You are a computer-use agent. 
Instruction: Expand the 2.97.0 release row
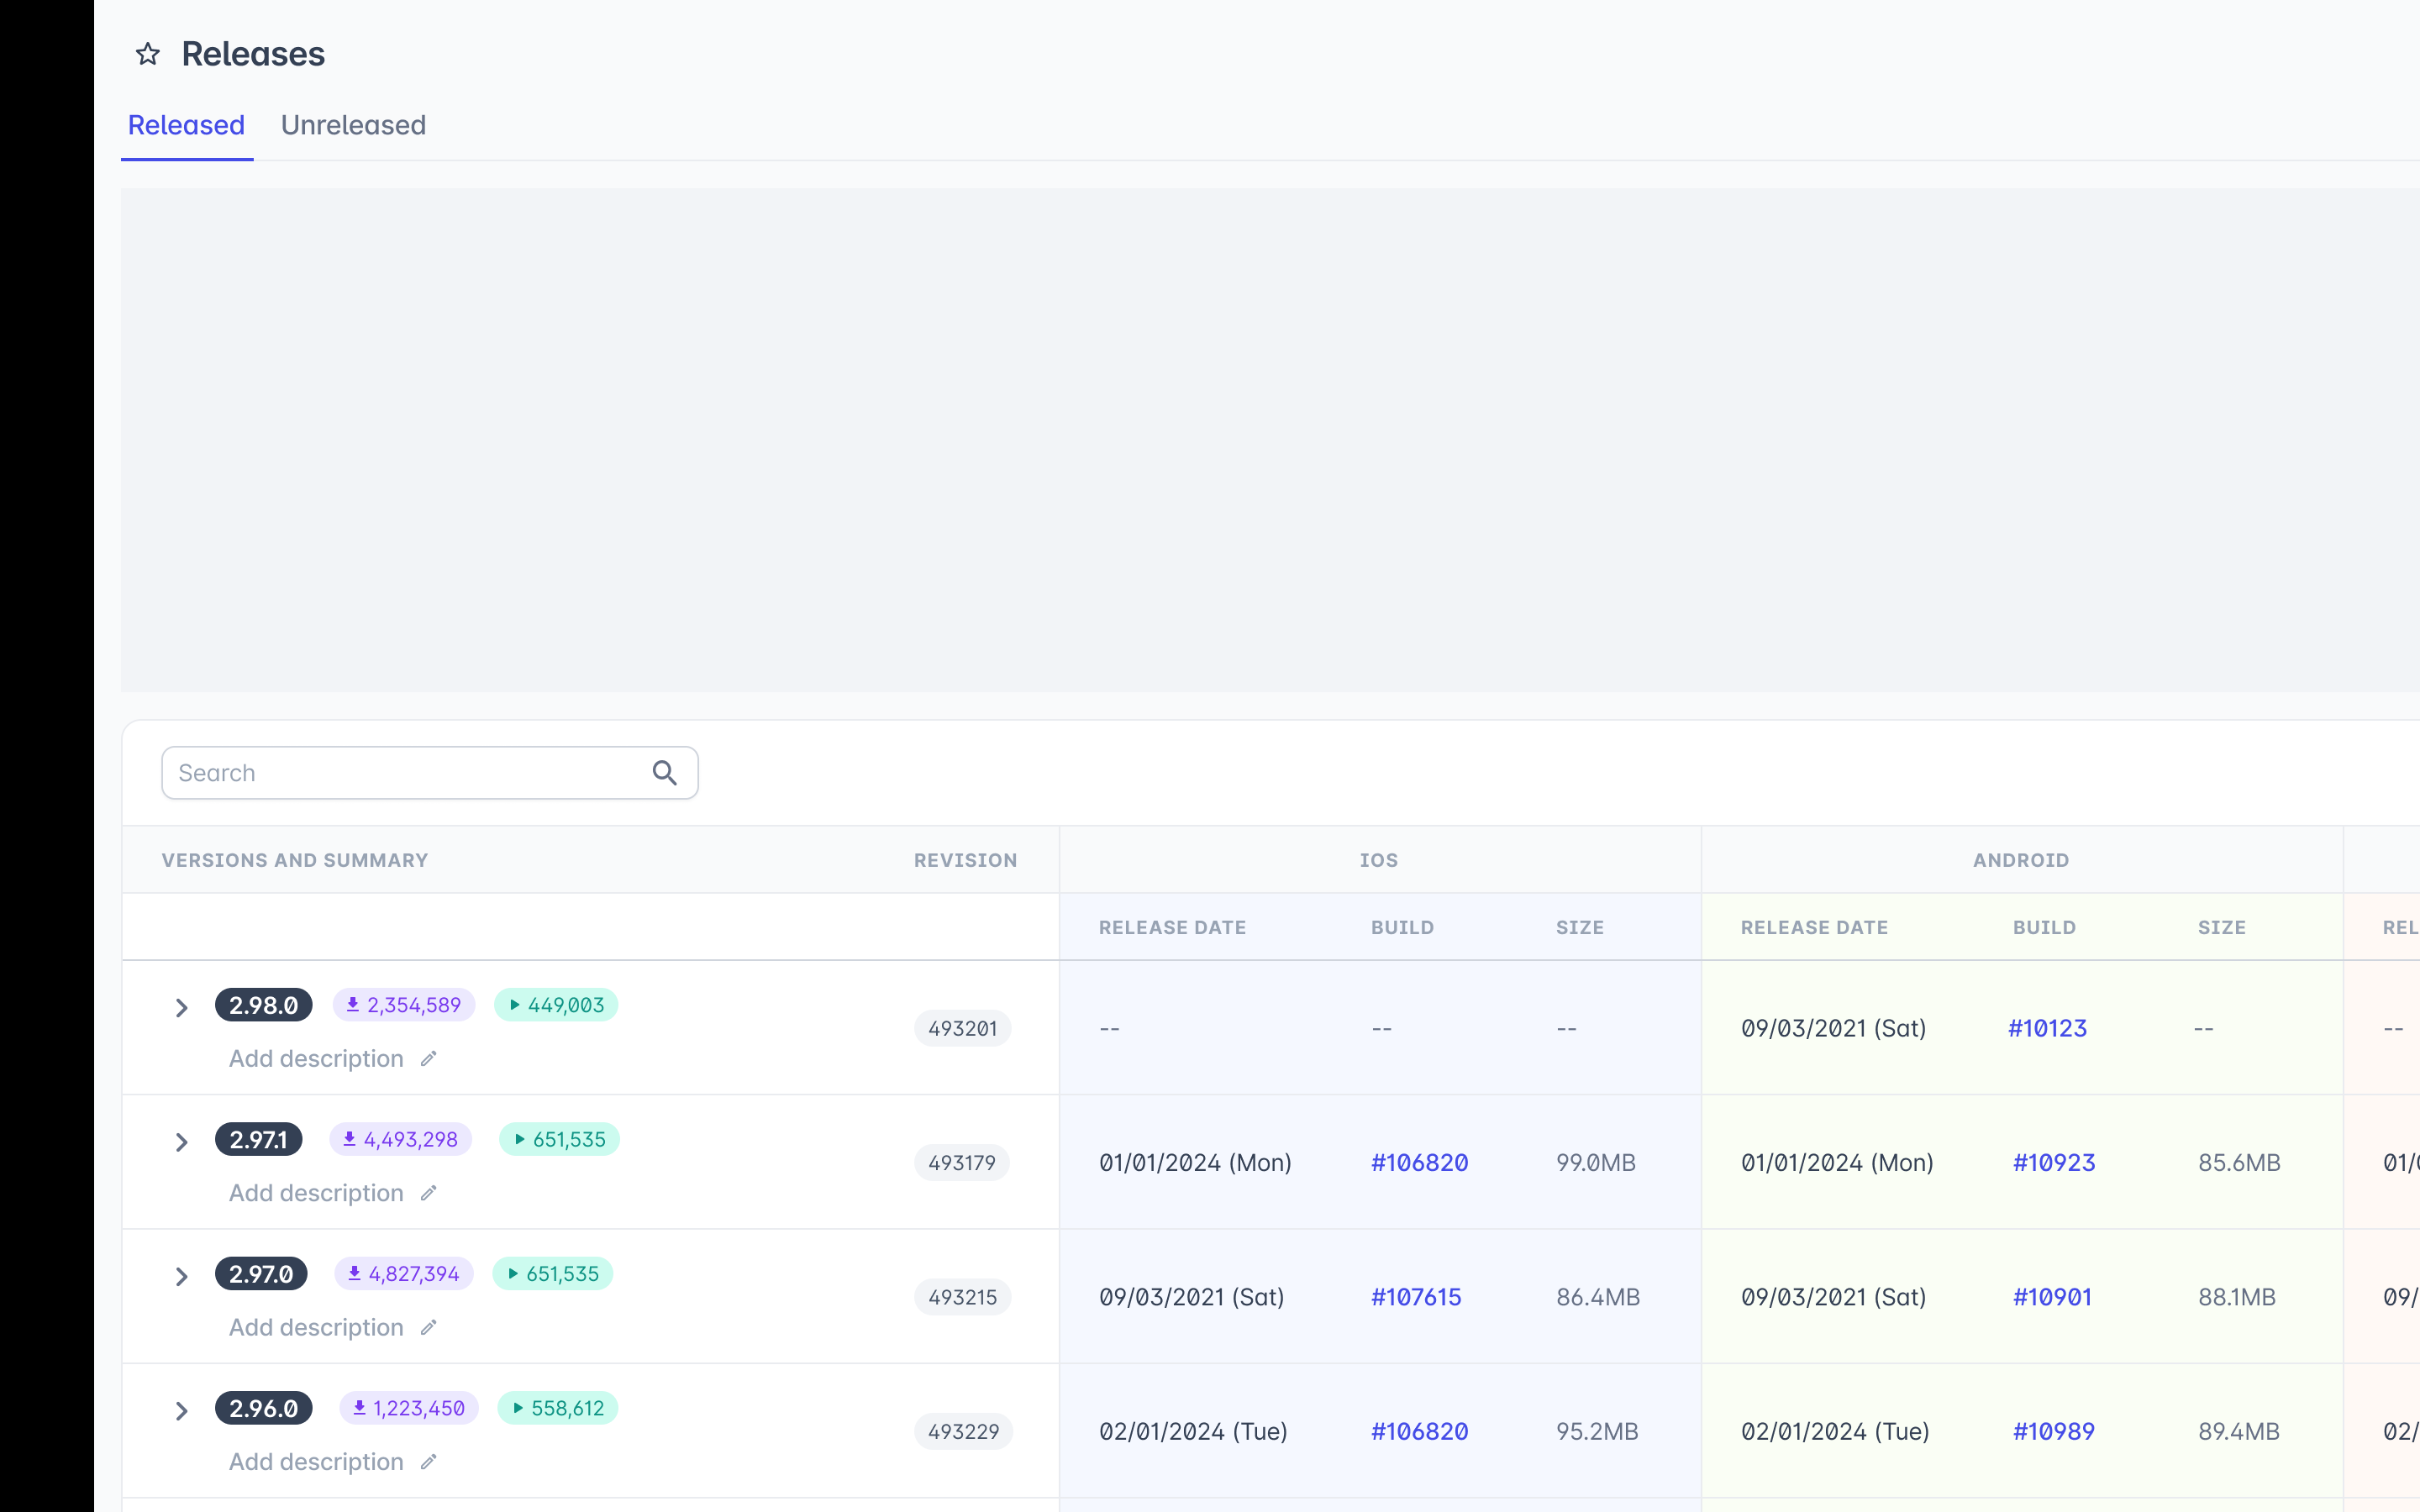pyautogui.click(x=181, y=1276)
